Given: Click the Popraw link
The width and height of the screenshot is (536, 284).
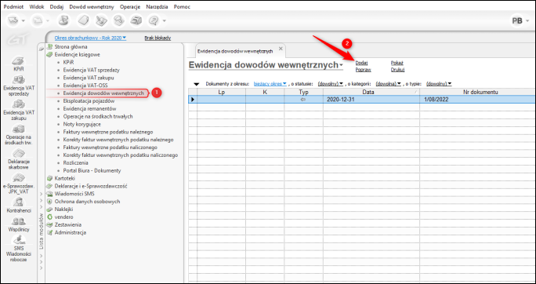Looking at the screenshot, I should [364, 70].
